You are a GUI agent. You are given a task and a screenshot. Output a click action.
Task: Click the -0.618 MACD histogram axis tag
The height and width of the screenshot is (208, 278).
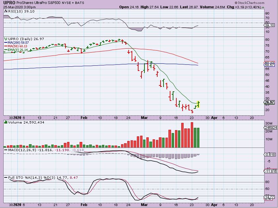(x=270, y=154)
